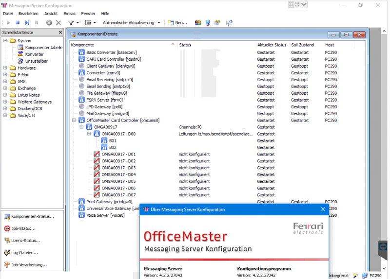Open Lizenz-Status... shortcut
The width and height of the screenshot is (390, 279).
pos(22,241)
